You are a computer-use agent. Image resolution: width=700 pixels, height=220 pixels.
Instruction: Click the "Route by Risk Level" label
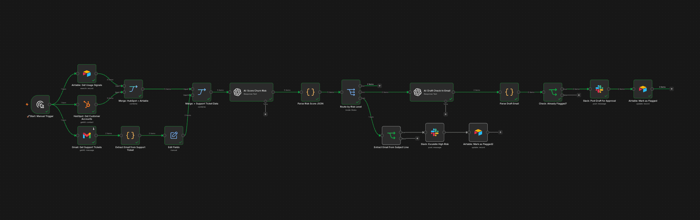coord(351,107)
